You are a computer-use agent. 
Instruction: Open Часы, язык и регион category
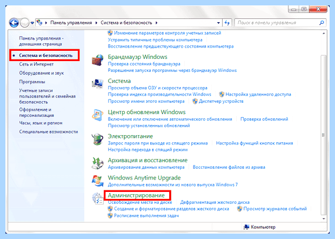tap(41, 123)
